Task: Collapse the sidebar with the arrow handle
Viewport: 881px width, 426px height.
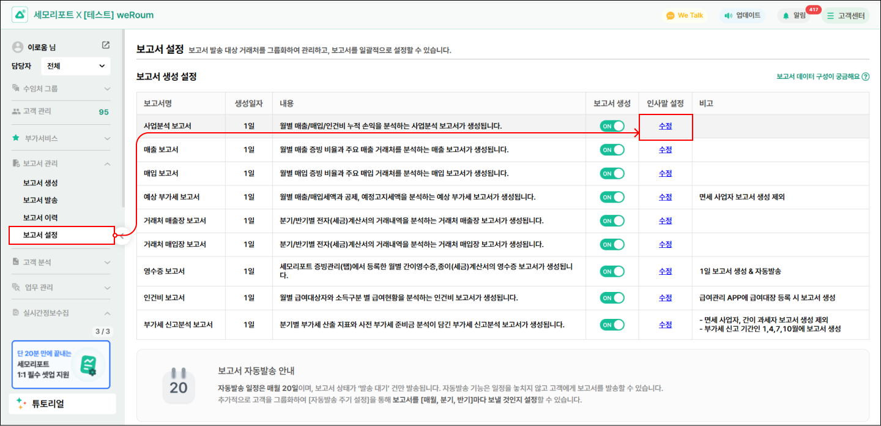Action: pos(123,236)
